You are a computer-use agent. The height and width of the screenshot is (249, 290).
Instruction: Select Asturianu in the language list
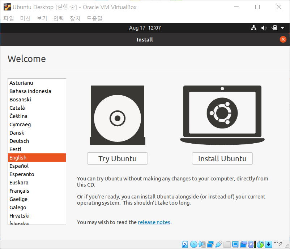pos(37,83)
